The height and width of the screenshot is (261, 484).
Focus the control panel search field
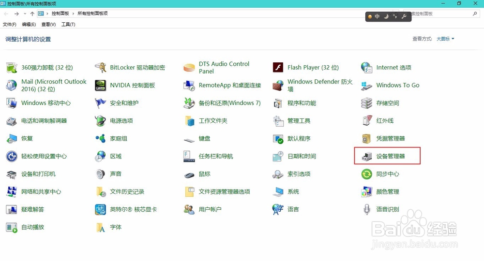(x=440, y=14)
